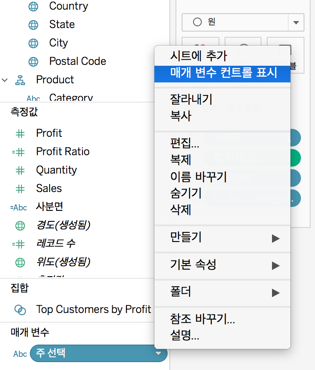Click the number icon beside Profit

coord(20,134)
